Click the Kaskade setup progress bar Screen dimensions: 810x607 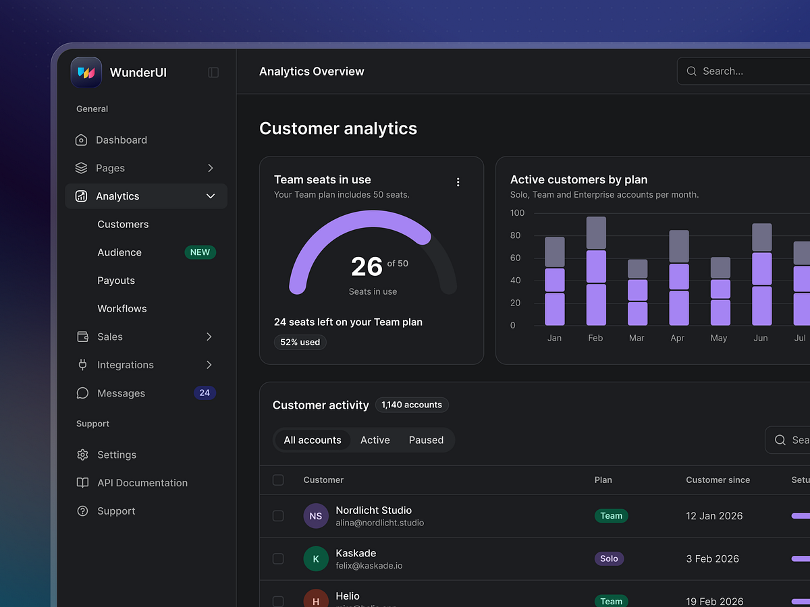click(x=801, y=559)
